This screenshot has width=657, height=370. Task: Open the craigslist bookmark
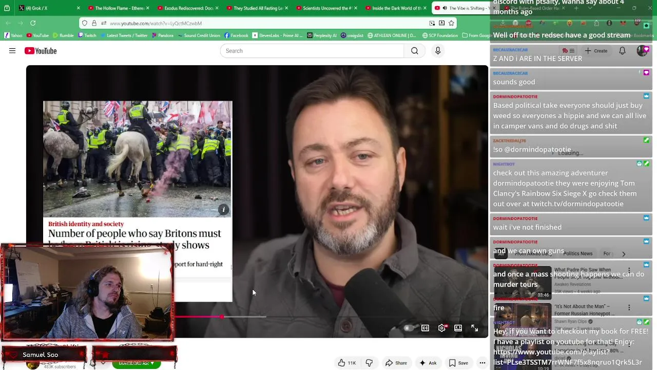(352, 35)
